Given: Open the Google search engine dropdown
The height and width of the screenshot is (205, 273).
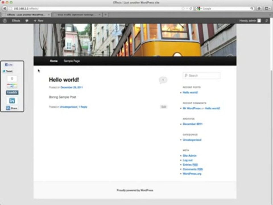Looking at the screenshot, I should point(199,8).
